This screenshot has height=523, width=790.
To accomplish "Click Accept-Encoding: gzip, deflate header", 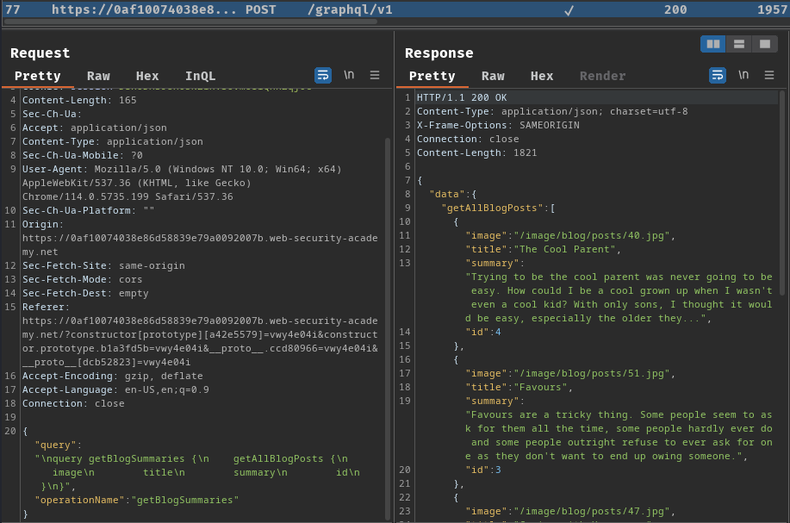I will click(112, 376).
